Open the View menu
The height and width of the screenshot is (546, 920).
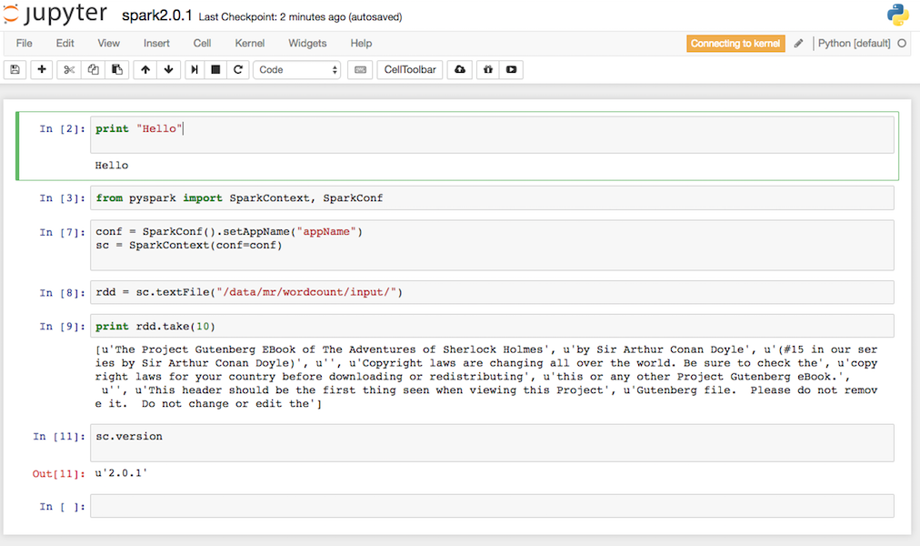pyautogui.click(x=108, y=44)
